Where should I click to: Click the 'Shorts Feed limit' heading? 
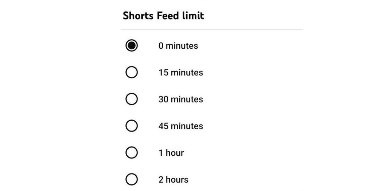click(x=163, y=16)
